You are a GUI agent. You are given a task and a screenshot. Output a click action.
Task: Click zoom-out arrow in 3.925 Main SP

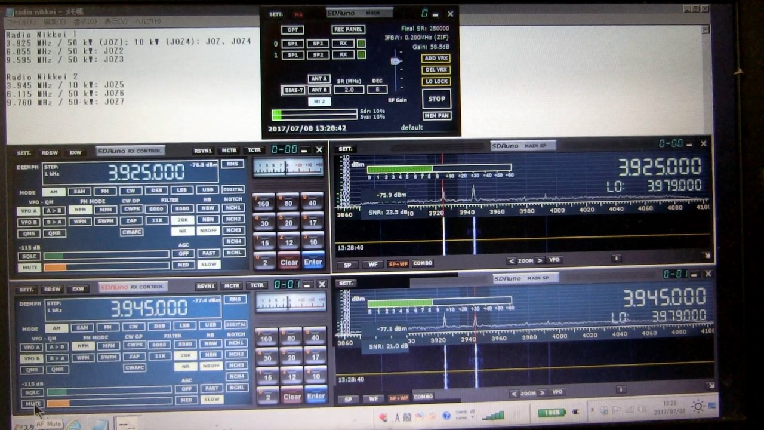click(x=512, y=261)
